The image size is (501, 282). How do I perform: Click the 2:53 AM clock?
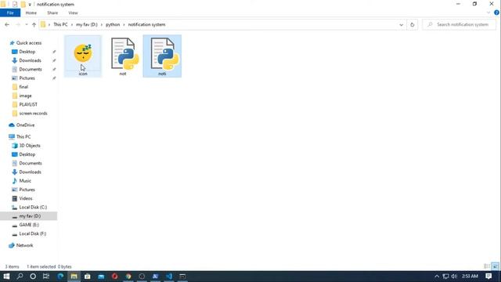tap(470, 277)
